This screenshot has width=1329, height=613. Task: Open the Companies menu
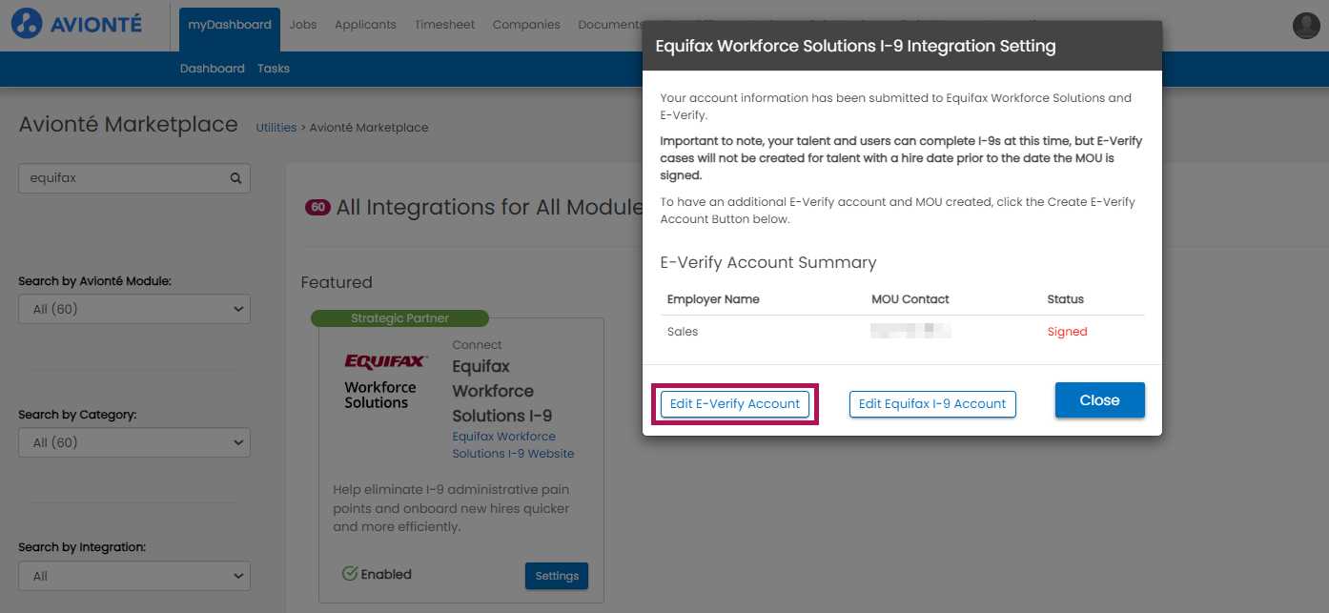click(x=526, y=25)
